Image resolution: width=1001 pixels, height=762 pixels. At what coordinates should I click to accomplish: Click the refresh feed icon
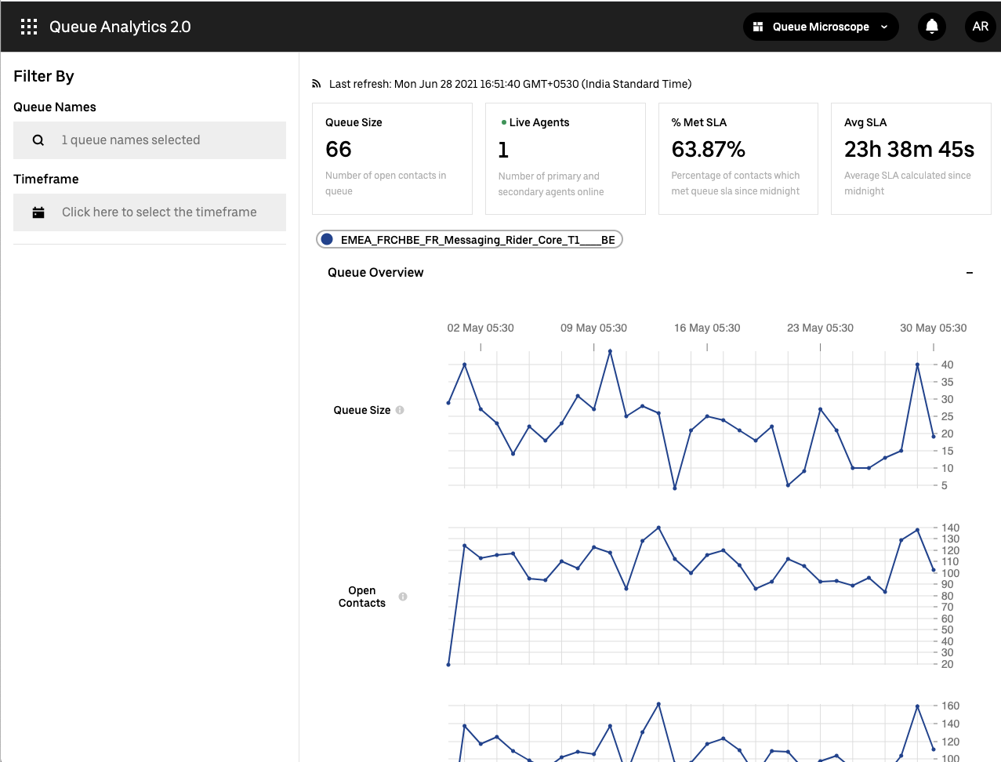click(317, 84)
